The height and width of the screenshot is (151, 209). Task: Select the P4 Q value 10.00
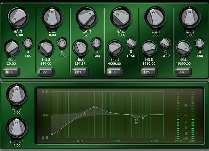(131, 56)
